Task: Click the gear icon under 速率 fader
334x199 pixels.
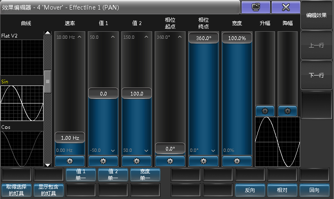Action: tap(70, 161)
